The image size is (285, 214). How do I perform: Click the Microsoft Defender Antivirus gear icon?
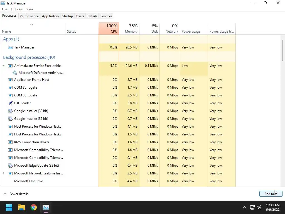15,73
